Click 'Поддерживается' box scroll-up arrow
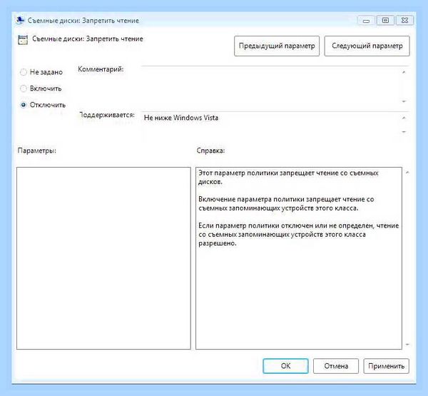The width and height of the screenshot is (428, 396). click(x=404, y=118)
